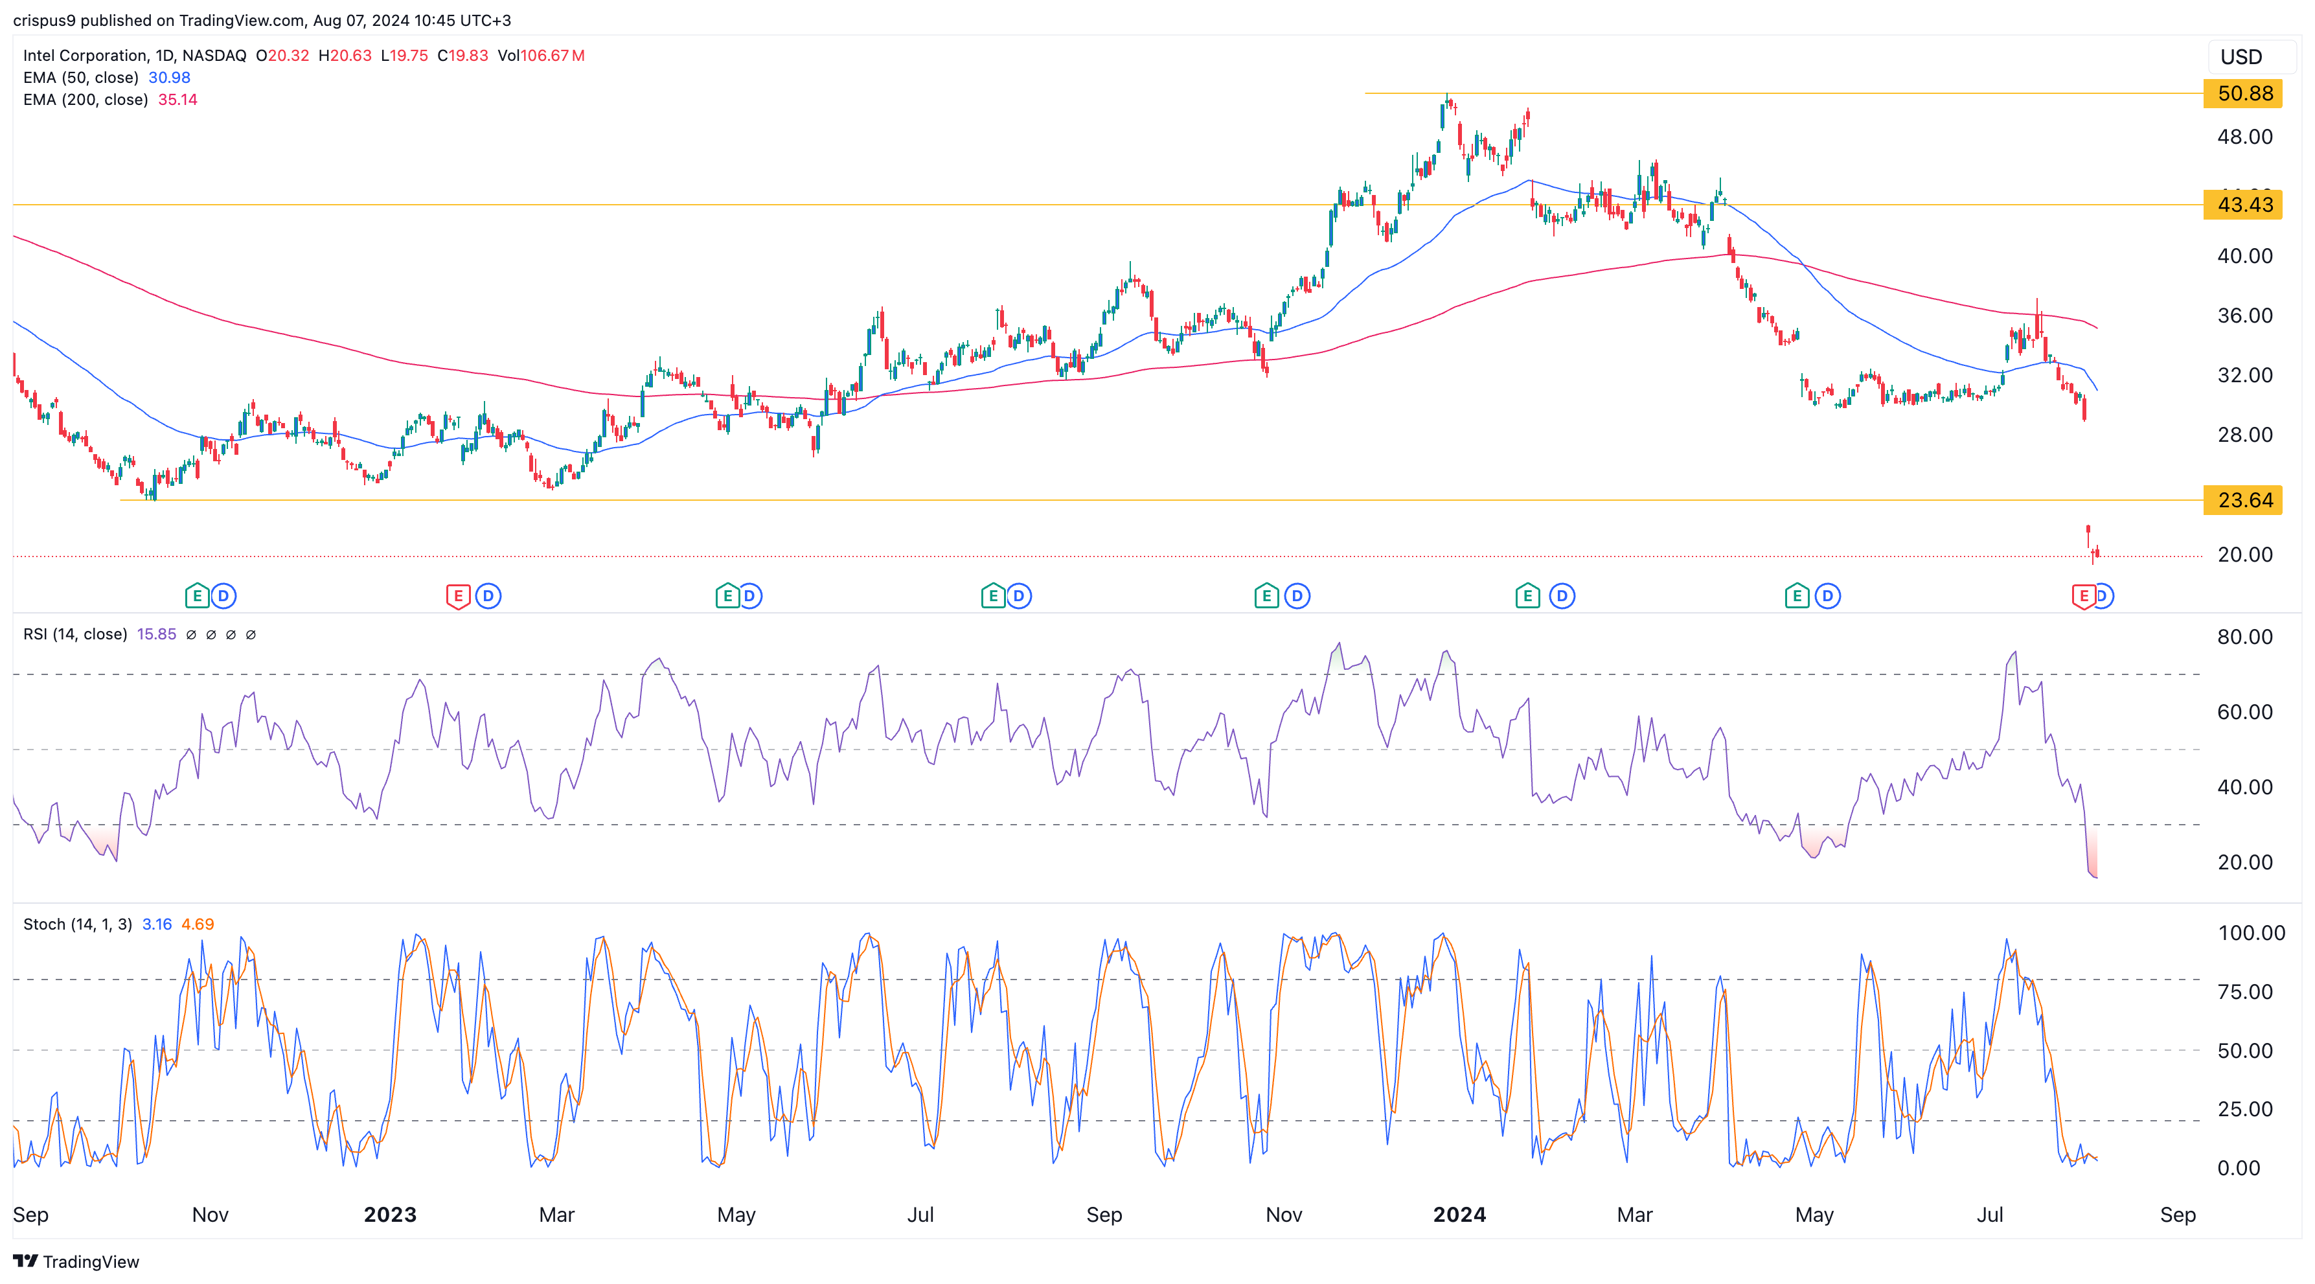Toggle the Stoch (14, 1, 3) indicator
Image resolution: width=2315 pixels, height=1284 pixels.
point(79,924)
